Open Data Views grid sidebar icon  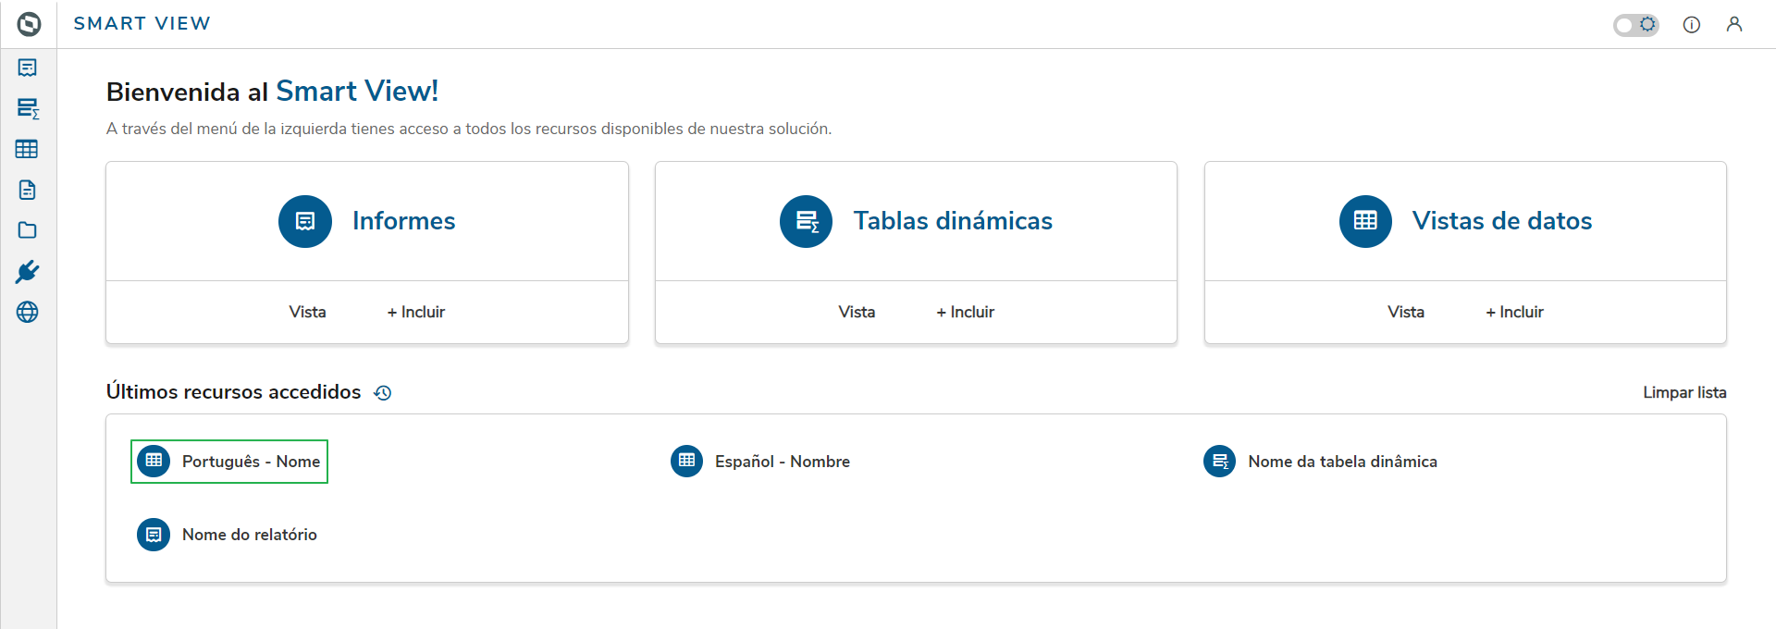pos(27,149)
